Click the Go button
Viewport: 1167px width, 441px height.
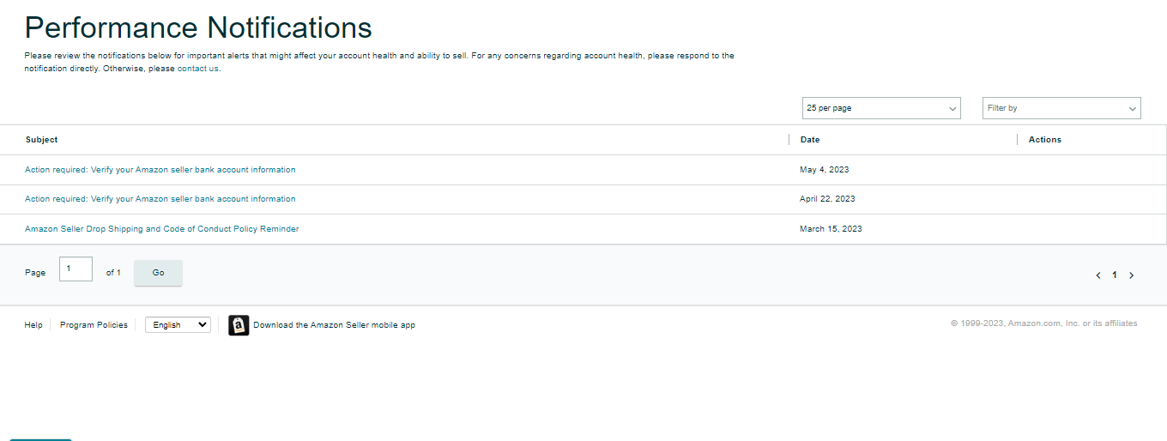point(158,273)
